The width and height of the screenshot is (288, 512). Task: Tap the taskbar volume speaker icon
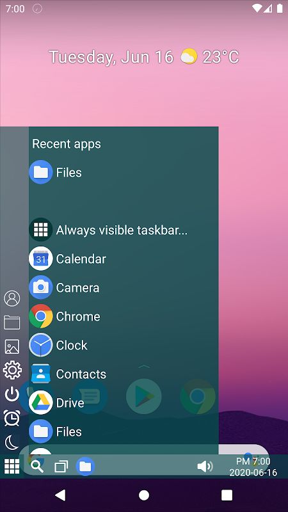[205, 467]
